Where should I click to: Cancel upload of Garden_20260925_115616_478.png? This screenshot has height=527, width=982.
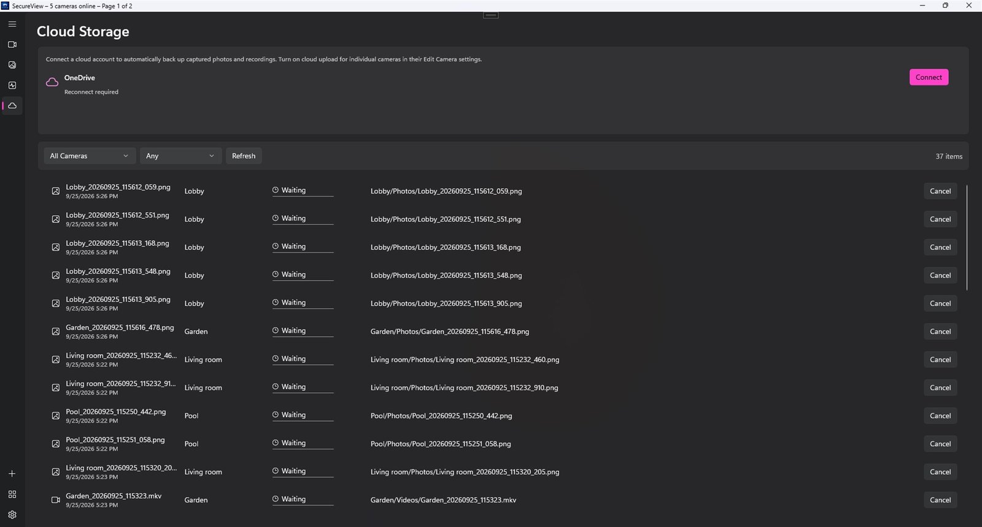(x=940, y=332)
